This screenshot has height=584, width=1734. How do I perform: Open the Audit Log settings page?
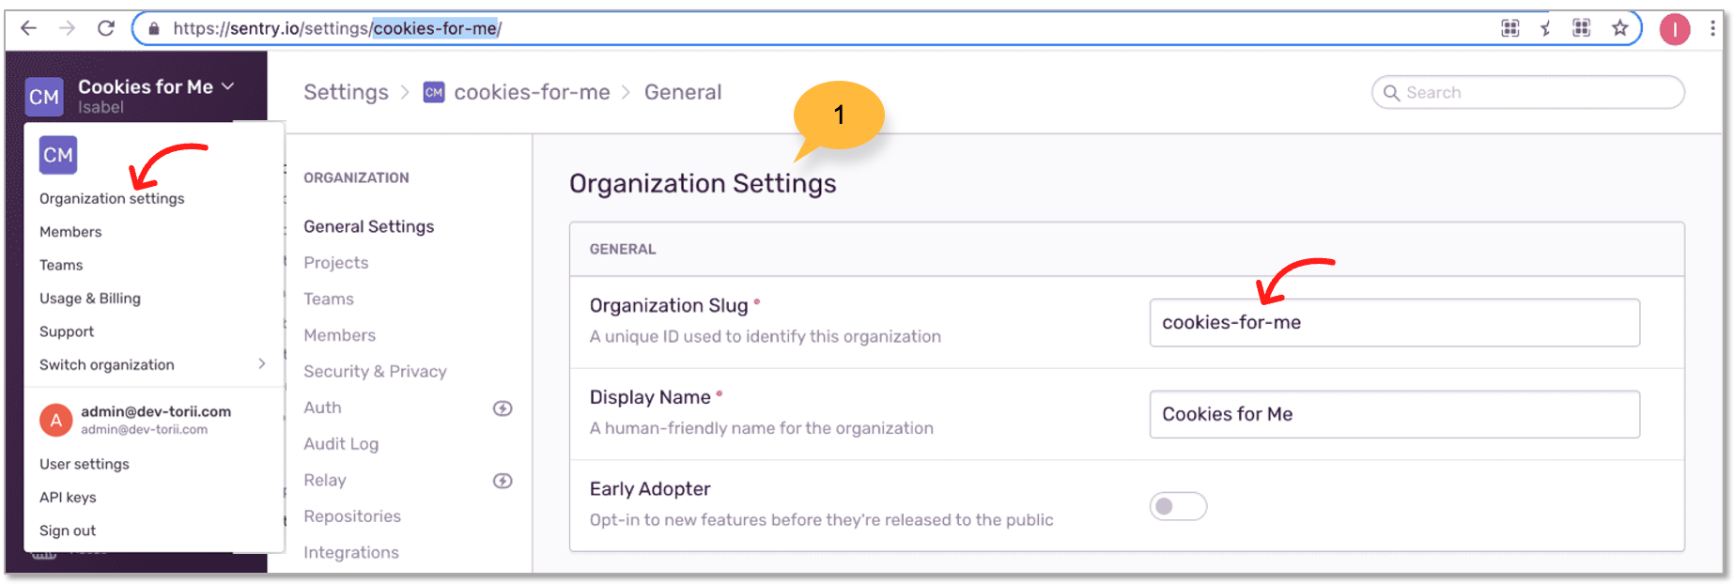[x=341, y=444]
